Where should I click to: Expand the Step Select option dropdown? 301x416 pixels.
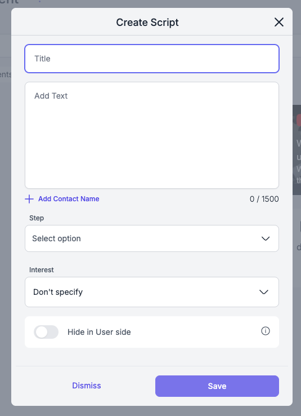click(x=152, y=238)
